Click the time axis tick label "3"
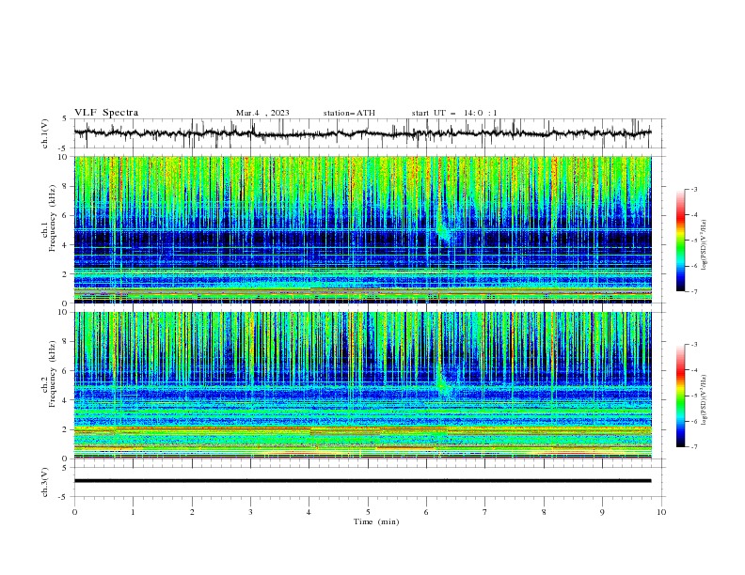 point(250,512)
